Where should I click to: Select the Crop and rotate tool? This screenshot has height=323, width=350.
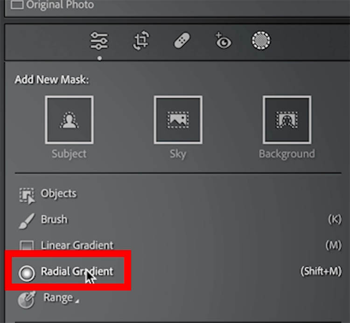point(141,42)
